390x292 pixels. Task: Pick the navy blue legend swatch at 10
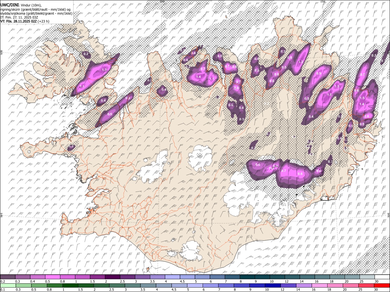click(273, 286)
